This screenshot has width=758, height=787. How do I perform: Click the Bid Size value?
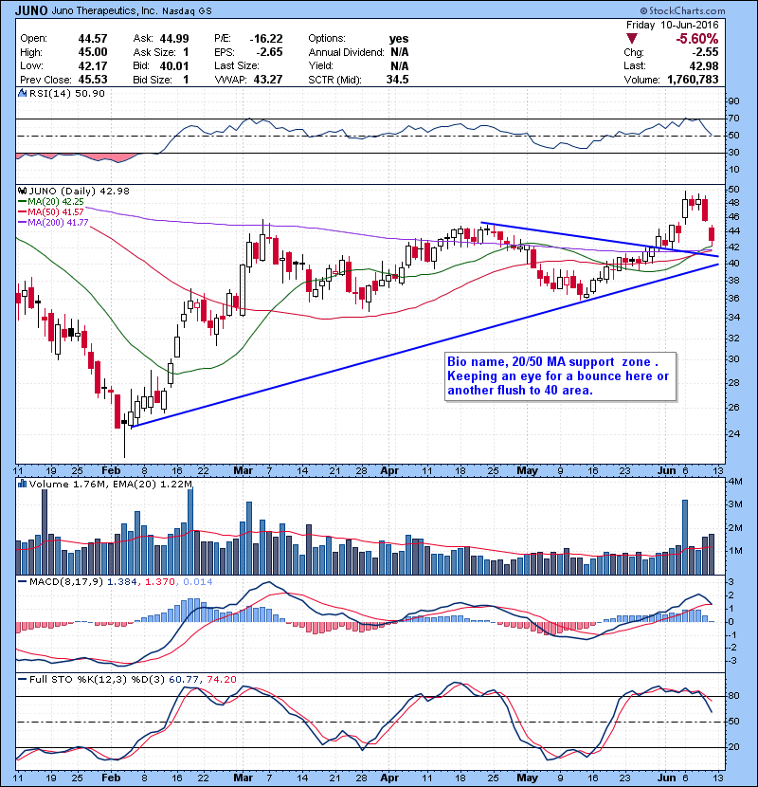(186, 80)
